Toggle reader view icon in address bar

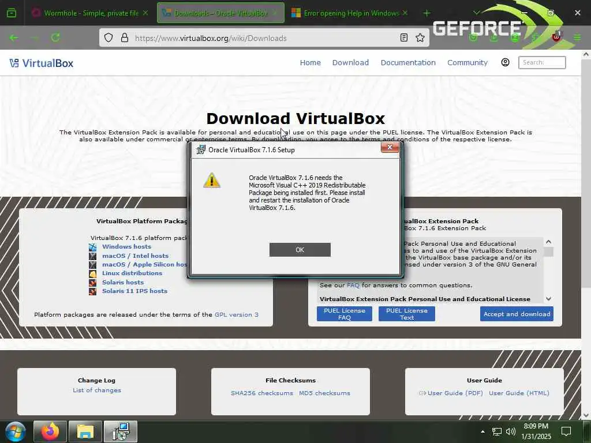403,37
